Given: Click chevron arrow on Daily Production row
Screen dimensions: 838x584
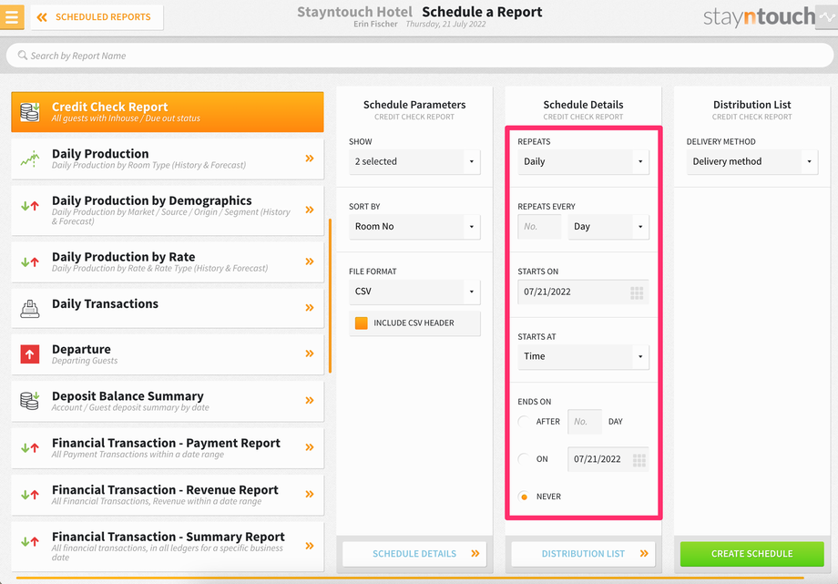Looking at the screenshot, I should [x=310, y=159].
